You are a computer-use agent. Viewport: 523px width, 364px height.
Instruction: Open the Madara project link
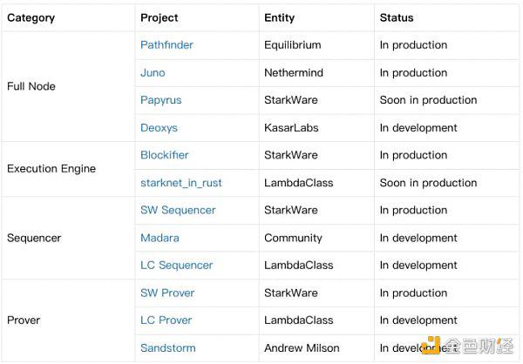click(x=160, y=238)
